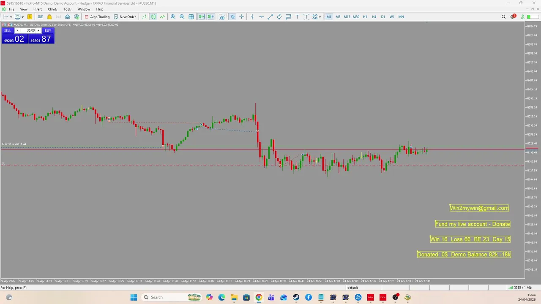Open the templates dropdown arrow
541x304 pixels.
(23, 17)
